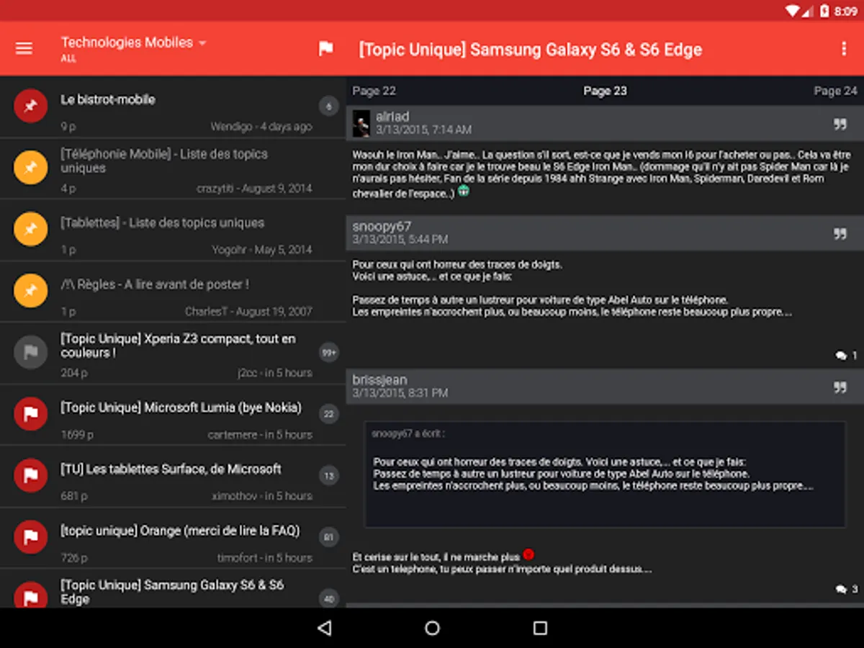Open the three-dot overflow menu
Viewport: 864px width, 648px height.
[x=844, y=48]
